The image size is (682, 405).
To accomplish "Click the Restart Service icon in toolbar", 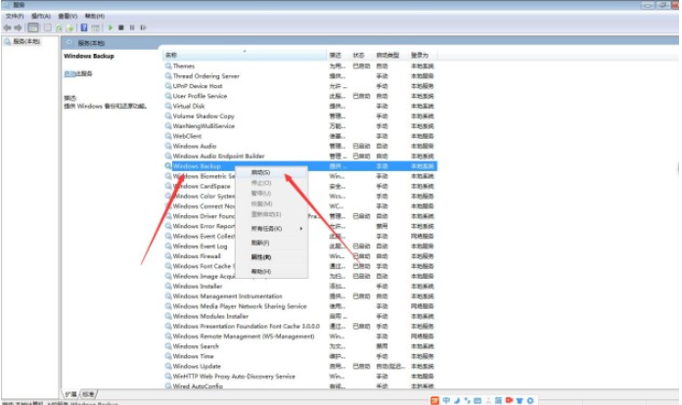I will point(144,27).
